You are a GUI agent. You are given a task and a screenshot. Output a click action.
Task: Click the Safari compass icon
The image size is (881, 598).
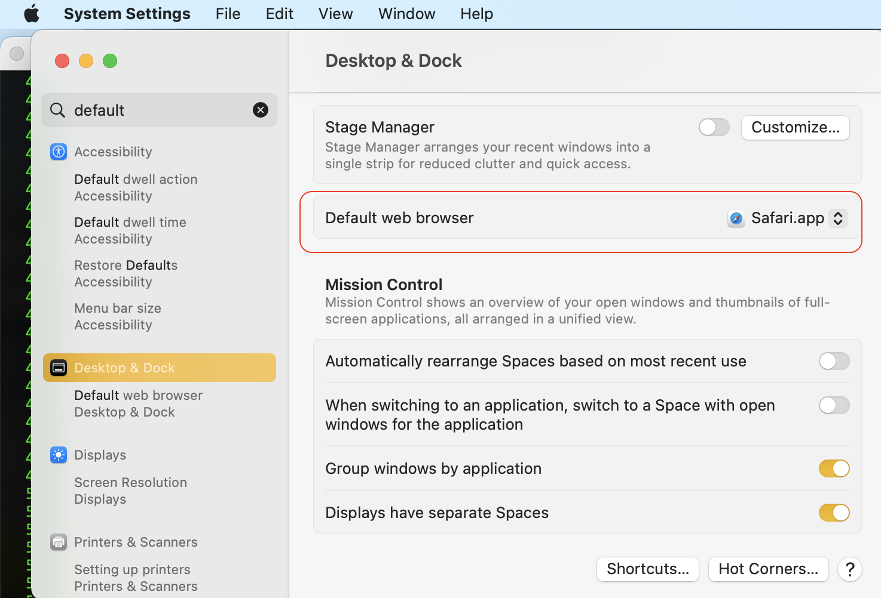pos(736,218)
